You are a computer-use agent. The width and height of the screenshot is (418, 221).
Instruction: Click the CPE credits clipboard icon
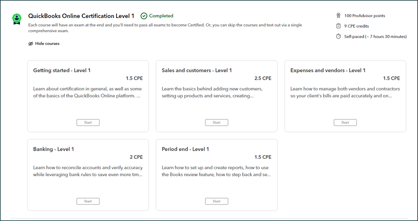click(x=338, y=26)
